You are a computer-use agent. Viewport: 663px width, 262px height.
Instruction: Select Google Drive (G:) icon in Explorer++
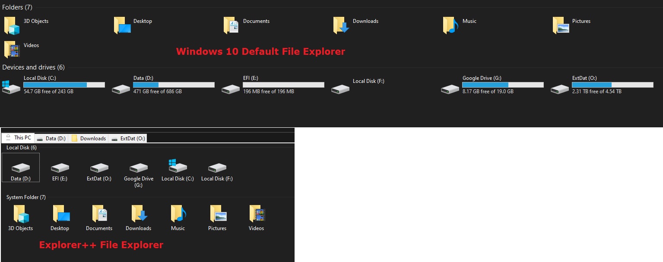pos(139,168)
